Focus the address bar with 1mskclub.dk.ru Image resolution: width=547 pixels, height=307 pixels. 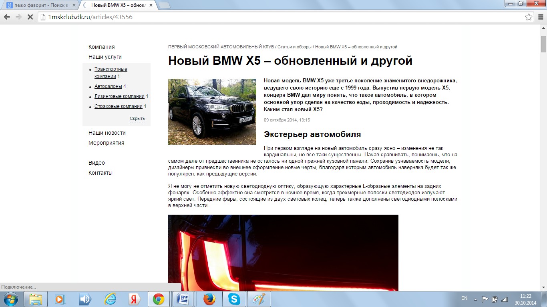click(282, 17)
